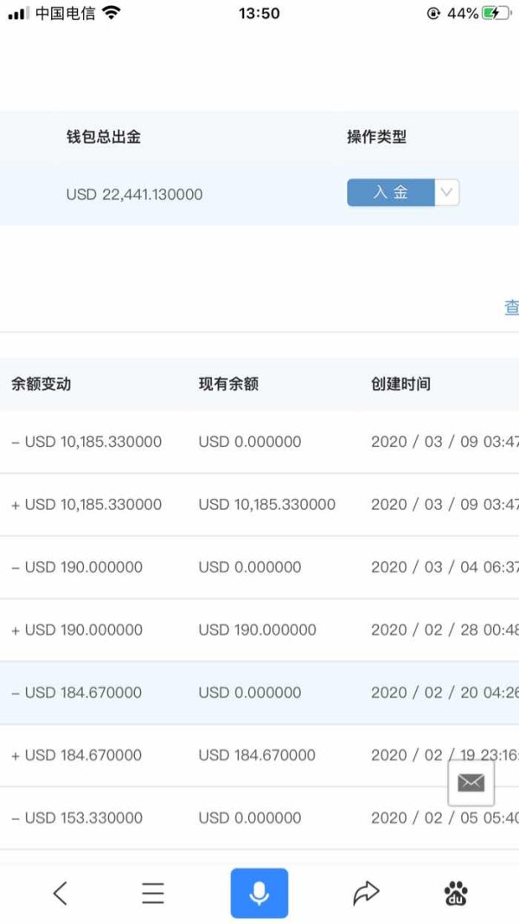
Task: Select the − USD 153.330000 transaction row
Action: click(x=259, y=818)
